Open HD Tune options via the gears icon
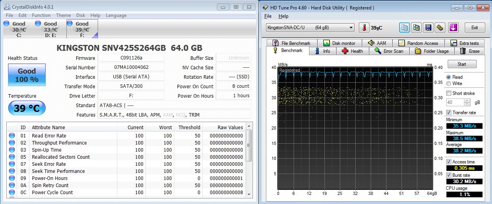 (440, 28)
